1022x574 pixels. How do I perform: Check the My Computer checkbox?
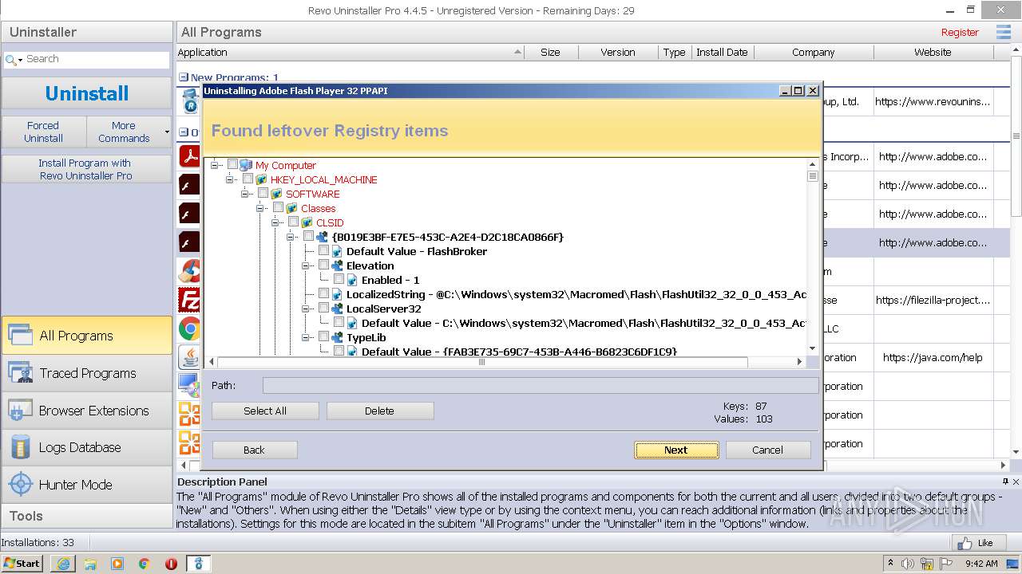(x=232, y=165)
